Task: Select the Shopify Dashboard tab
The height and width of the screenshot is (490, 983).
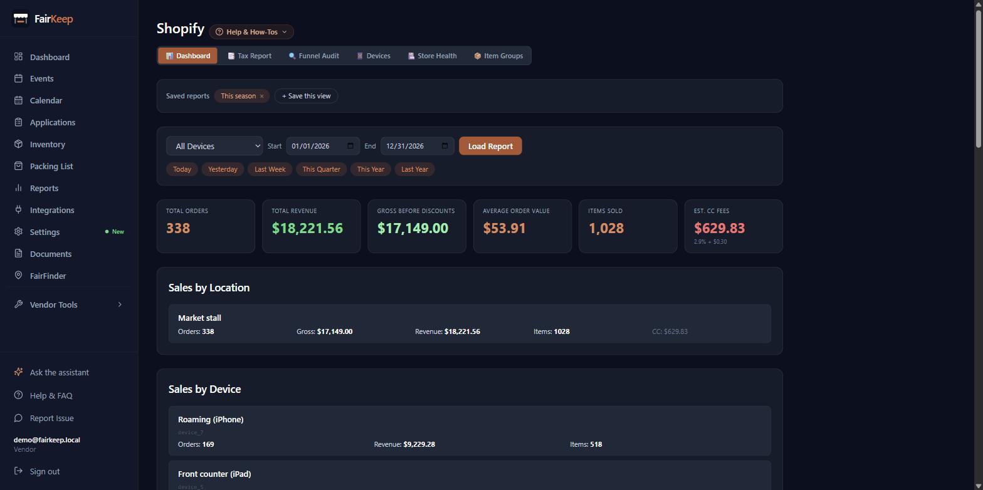Action: pos(188,56)
